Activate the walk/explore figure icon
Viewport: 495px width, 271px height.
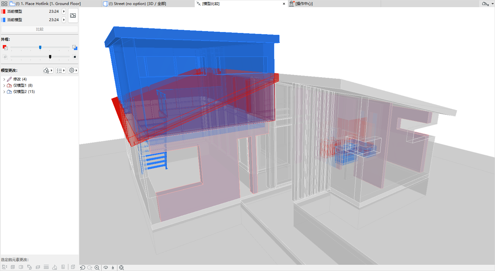coord(113,268)
